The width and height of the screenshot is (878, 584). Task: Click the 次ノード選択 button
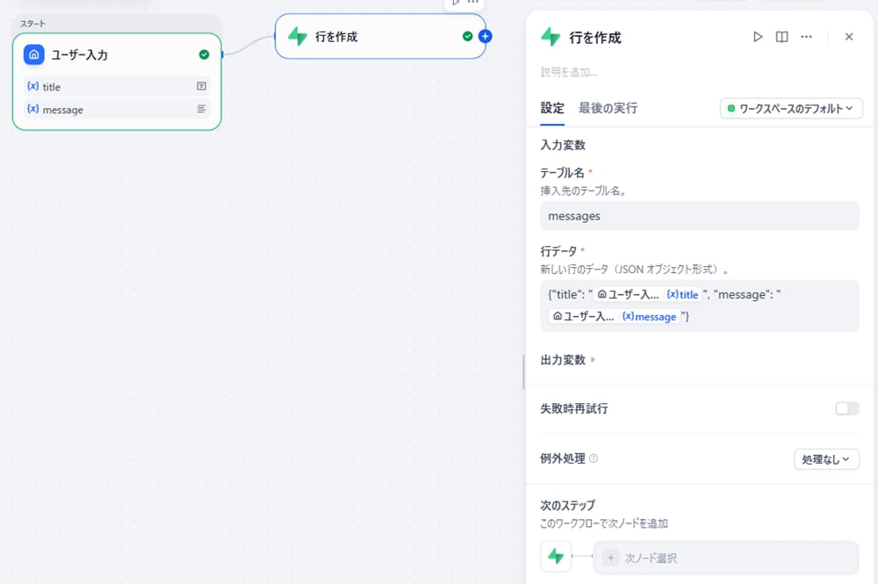point(726,558)
